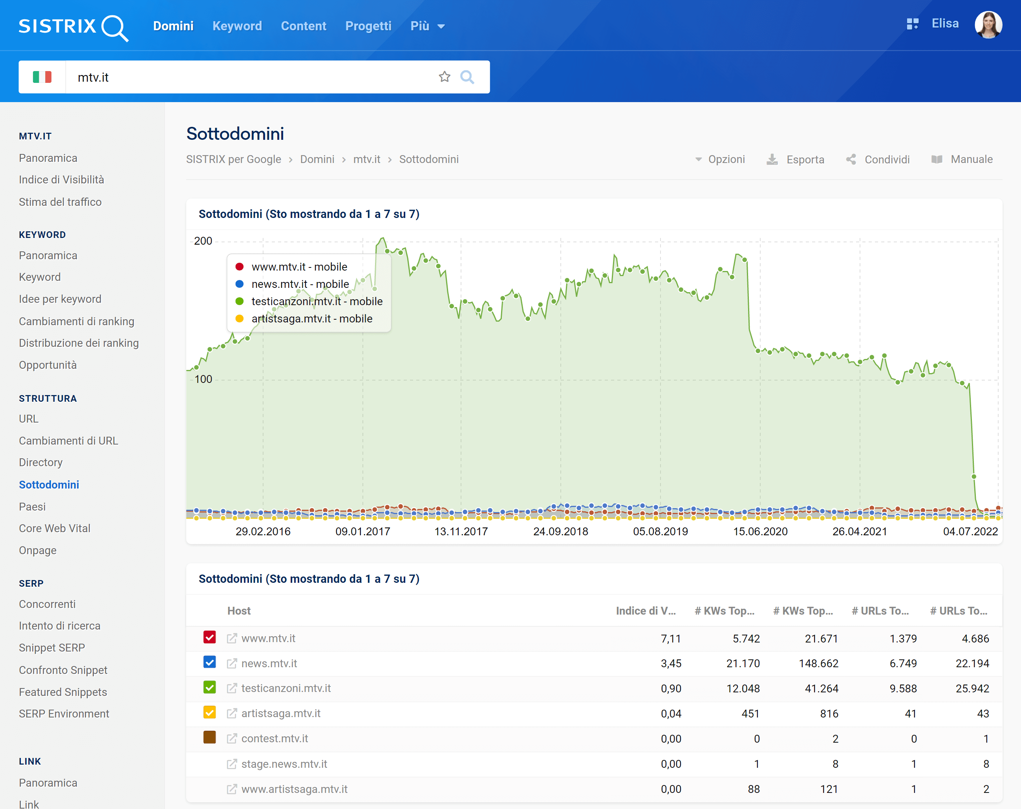Open external link icon for artistsaga.mtv.it
The width and height of the screenshot is (1021, 809).
tap(232, 714)
